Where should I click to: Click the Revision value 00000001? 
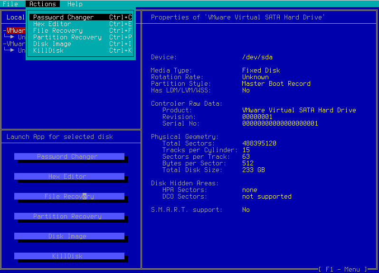click(257, 117)
